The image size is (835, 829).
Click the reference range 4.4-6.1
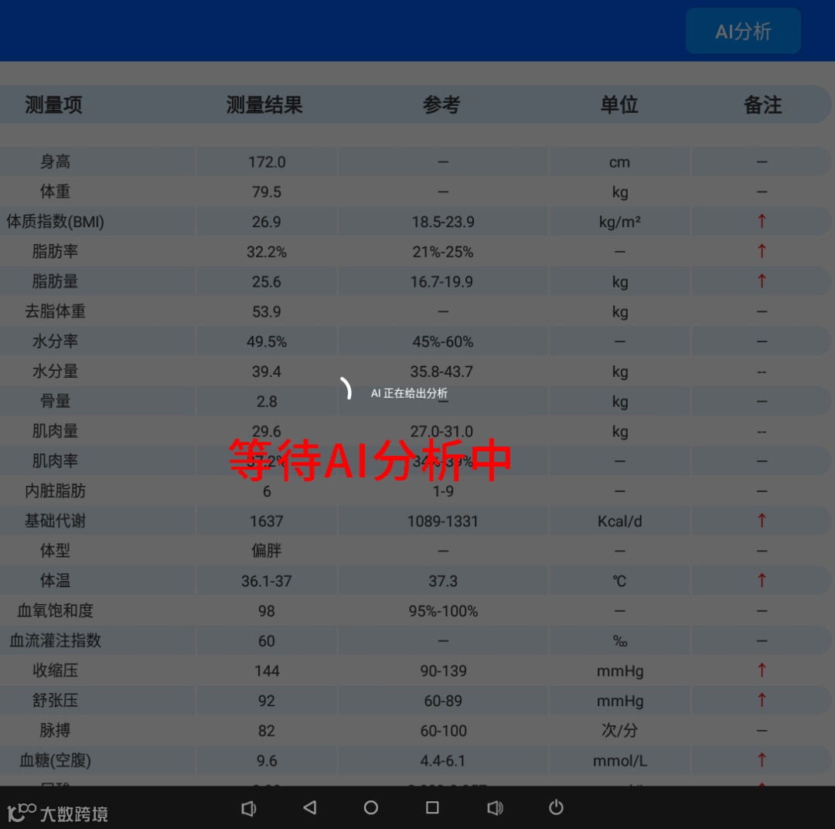click(443, 760)
